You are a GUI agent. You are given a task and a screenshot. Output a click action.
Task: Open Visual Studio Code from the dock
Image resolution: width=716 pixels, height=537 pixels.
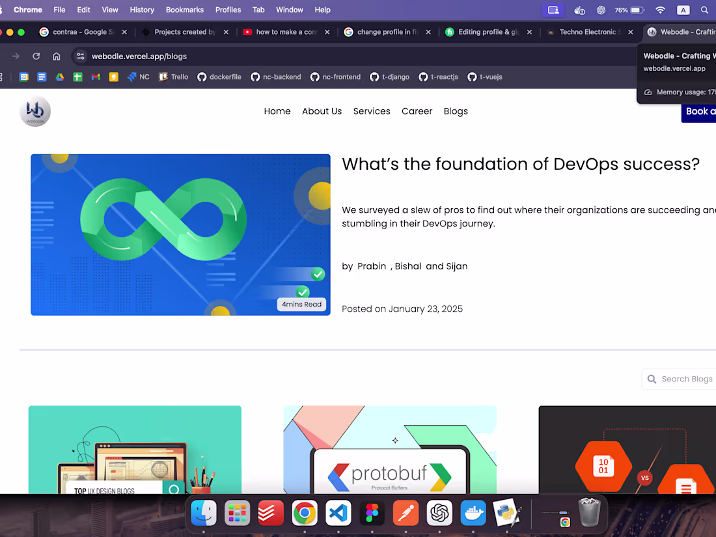tap(338, 513)
